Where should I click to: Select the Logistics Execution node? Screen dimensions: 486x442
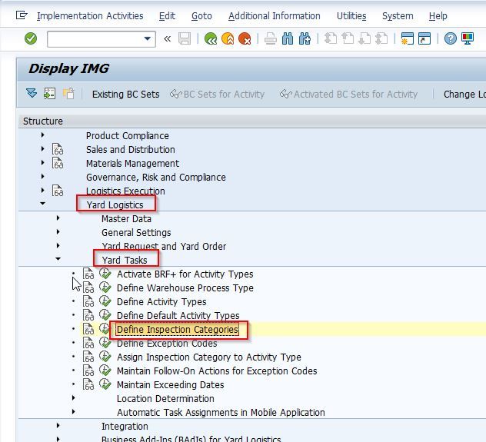coord(125,191)
